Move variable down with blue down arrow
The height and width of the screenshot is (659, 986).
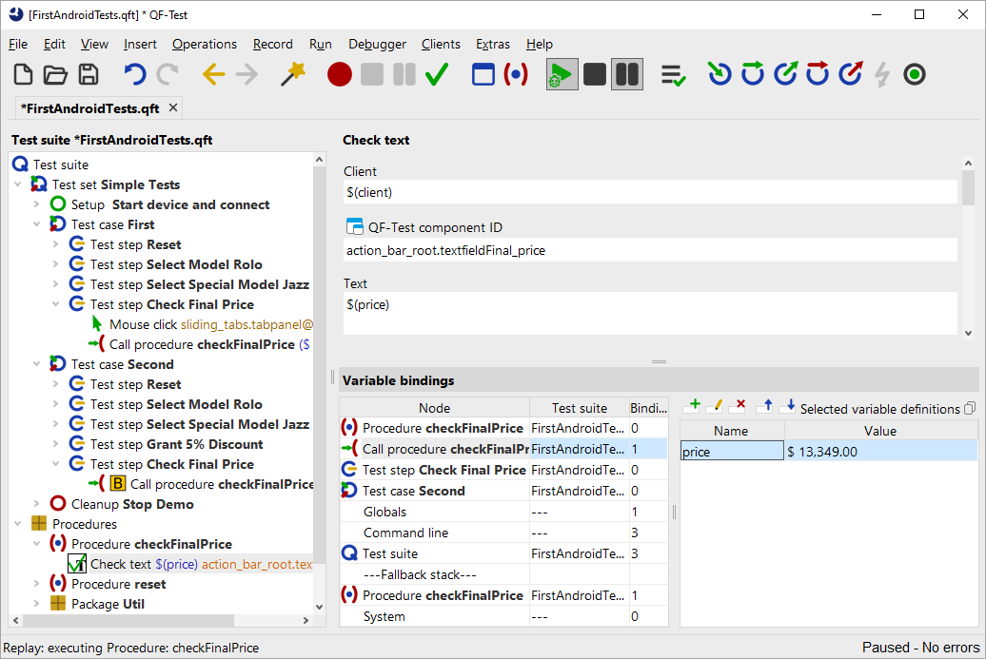click(x=786, y=407)
